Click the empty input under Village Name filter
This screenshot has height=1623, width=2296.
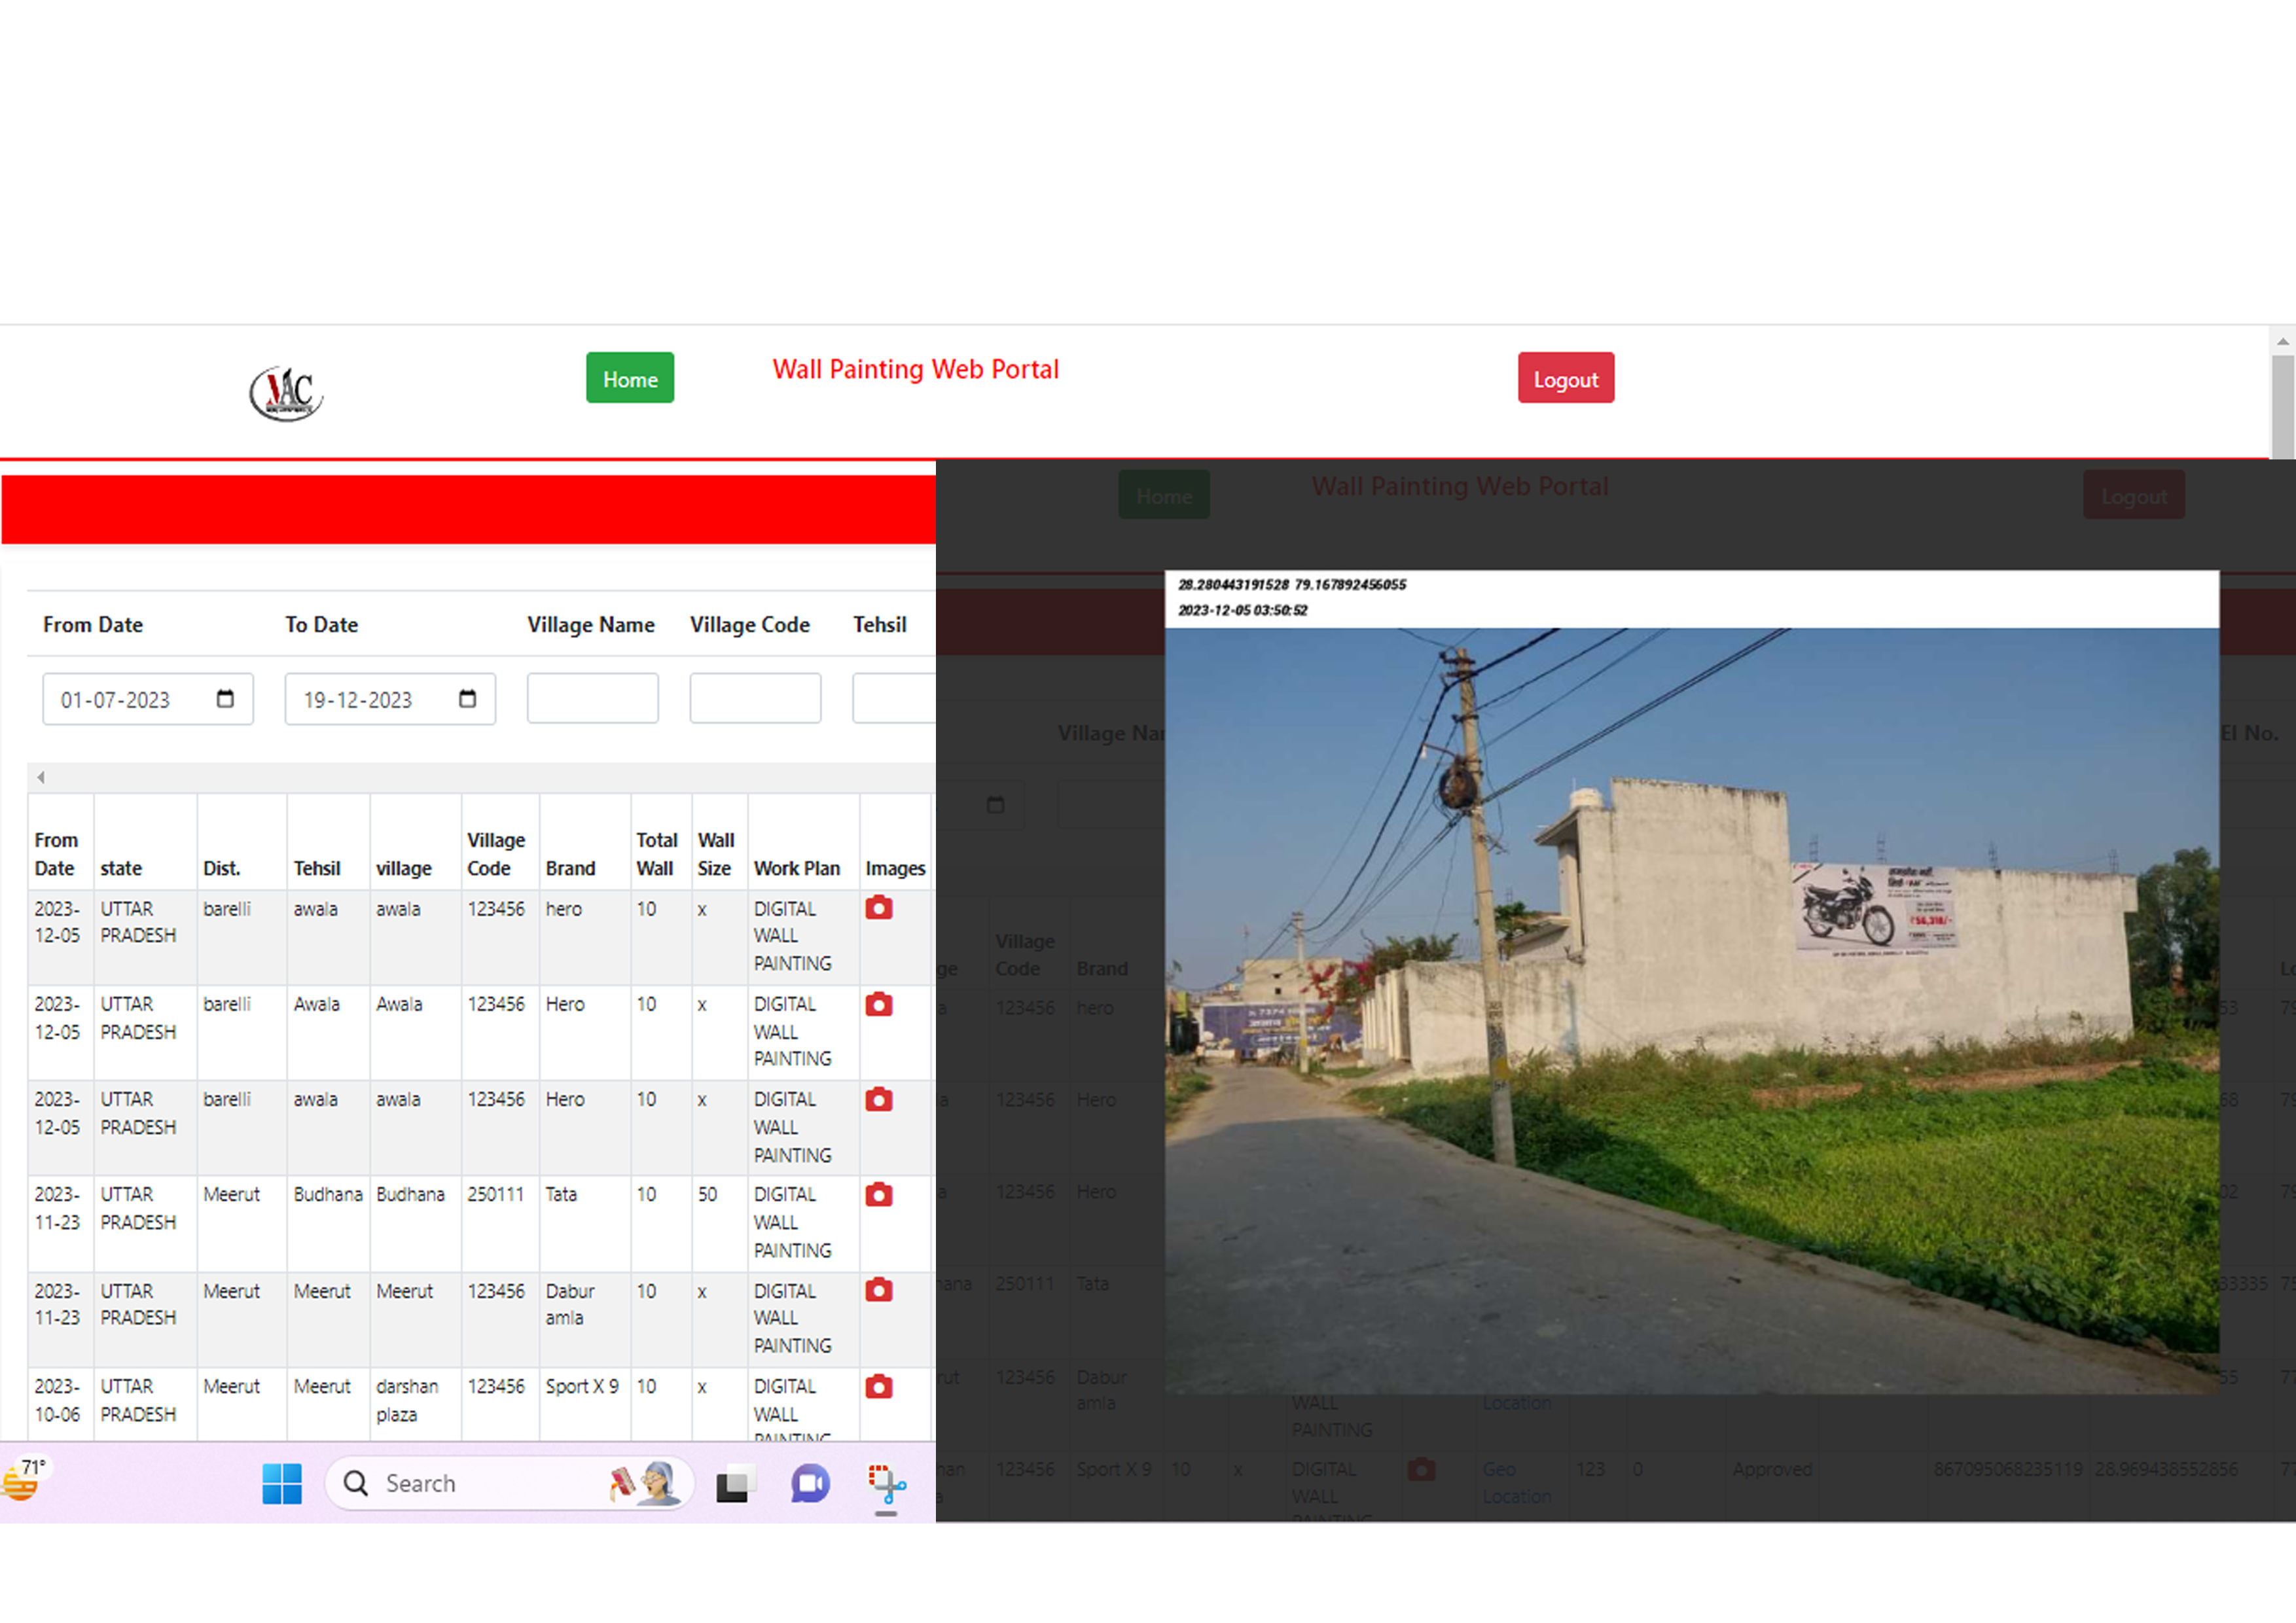coord(593,699)
